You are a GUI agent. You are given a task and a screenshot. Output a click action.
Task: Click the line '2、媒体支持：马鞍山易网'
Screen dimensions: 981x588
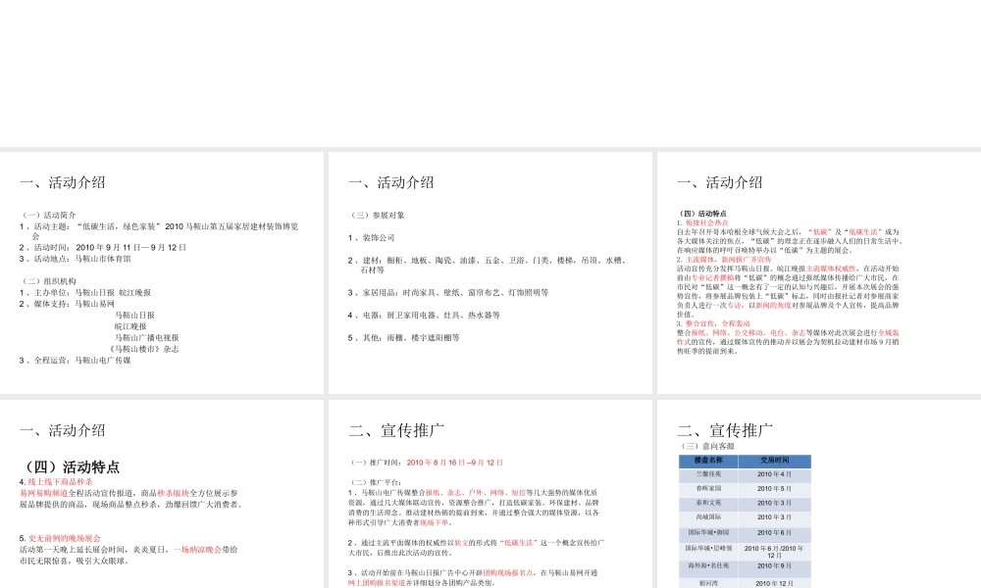coord(67,304)
